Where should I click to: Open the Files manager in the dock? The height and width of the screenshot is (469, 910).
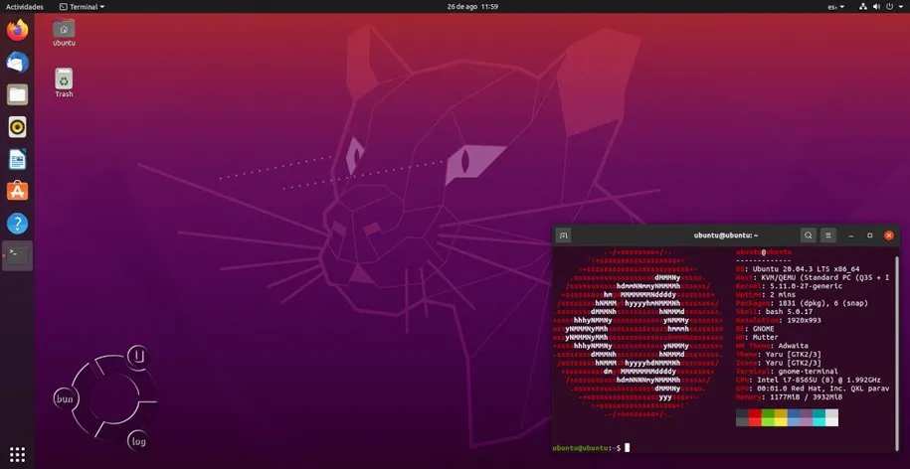click(x=17, y=94)
